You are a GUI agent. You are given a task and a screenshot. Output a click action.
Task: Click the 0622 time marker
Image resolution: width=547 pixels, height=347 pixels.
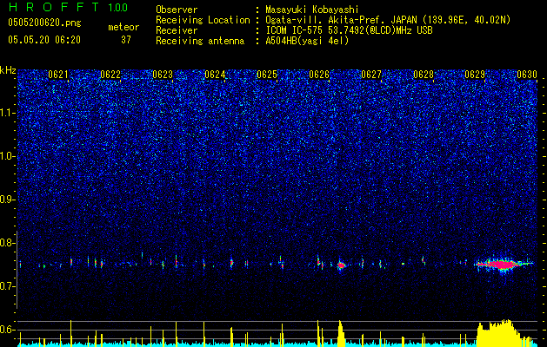point(110,75)
